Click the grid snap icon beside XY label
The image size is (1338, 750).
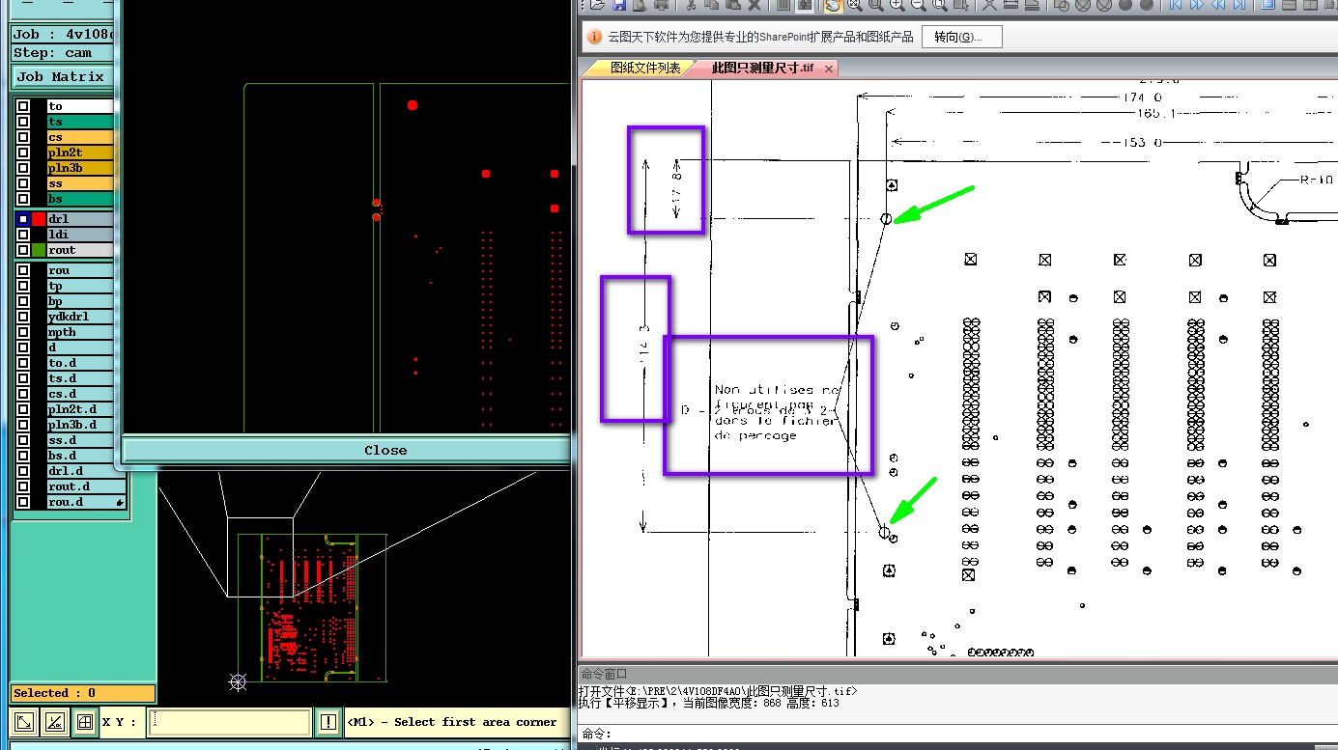point(84,721)
